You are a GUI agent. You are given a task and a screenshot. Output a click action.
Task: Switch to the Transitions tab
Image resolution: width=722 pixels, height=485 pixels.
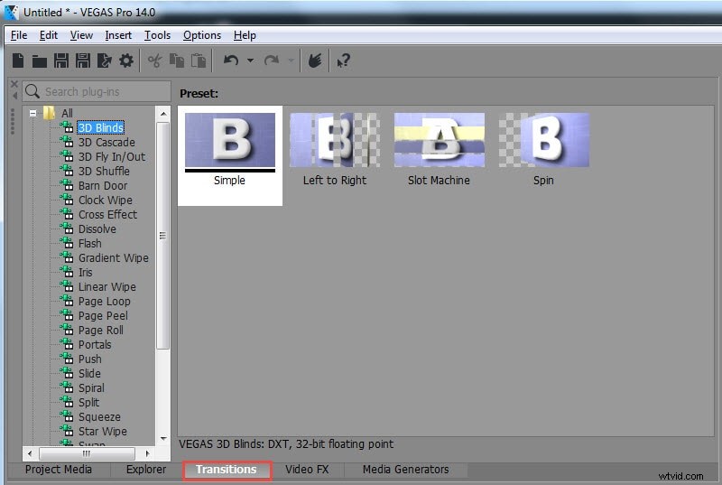227,470
